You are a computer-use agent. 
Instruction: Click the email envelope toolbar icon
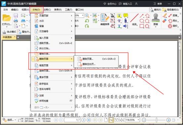pyautogui.click(x=23, y=15)
